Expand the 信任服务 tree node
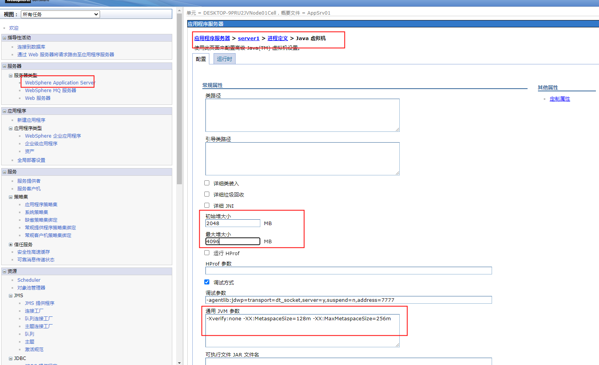This screenshot has width=599, height=365. click(11, 245)
